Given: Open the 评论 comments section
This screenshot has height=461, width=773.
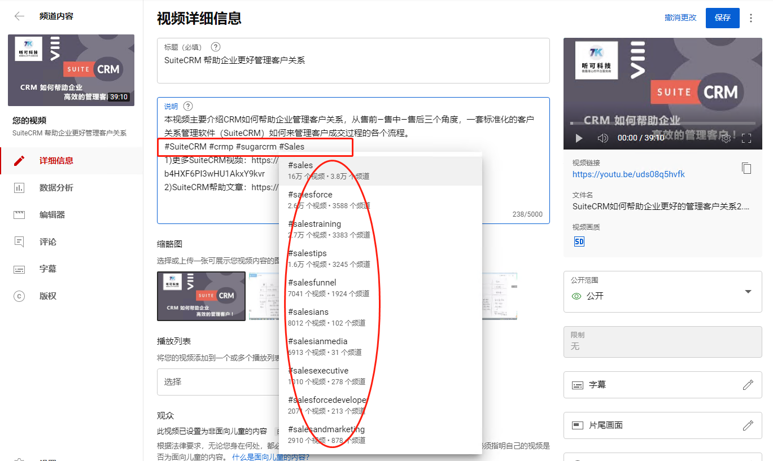Looking at the screenshot, I should [x=72, y=242].
